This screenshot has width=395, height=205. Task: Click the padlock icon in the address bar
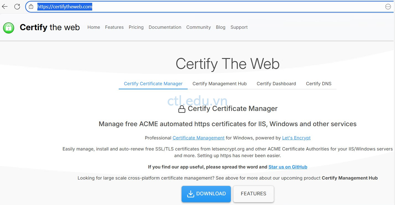click(30, 6)
